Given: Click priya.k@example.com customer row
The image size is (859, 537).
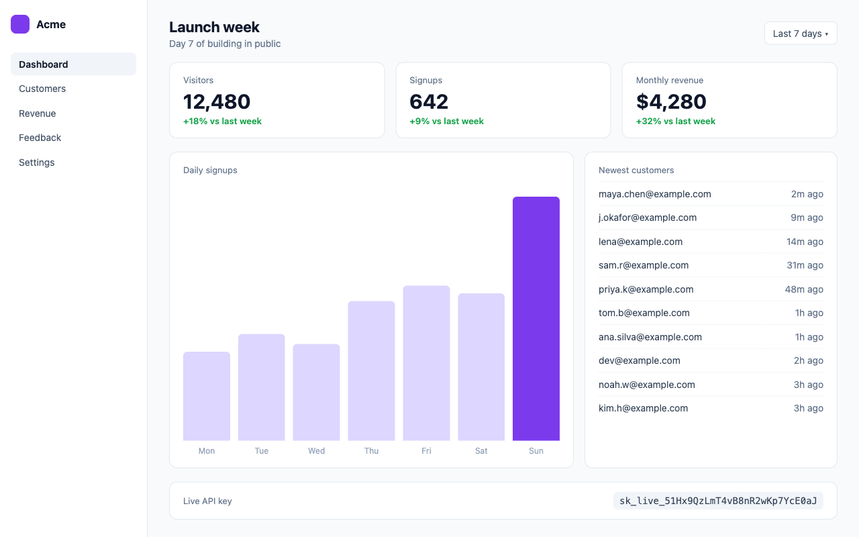Looking at the screenshot, I should pyautogui.click(x=711, y=289).
